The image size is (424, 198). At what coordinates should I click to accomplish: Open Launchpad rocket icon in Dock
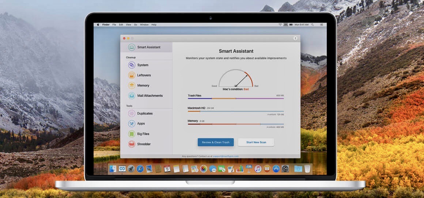pyautogui.click(x=131, y=169)
